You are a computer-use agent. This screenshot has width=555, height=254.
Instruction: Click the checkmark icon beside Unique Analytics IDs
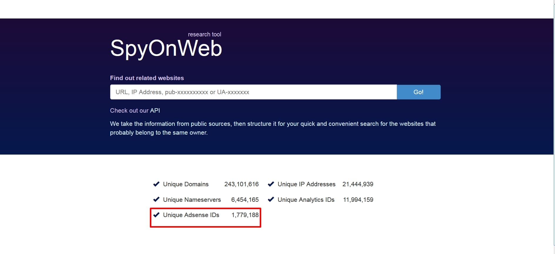271,199
